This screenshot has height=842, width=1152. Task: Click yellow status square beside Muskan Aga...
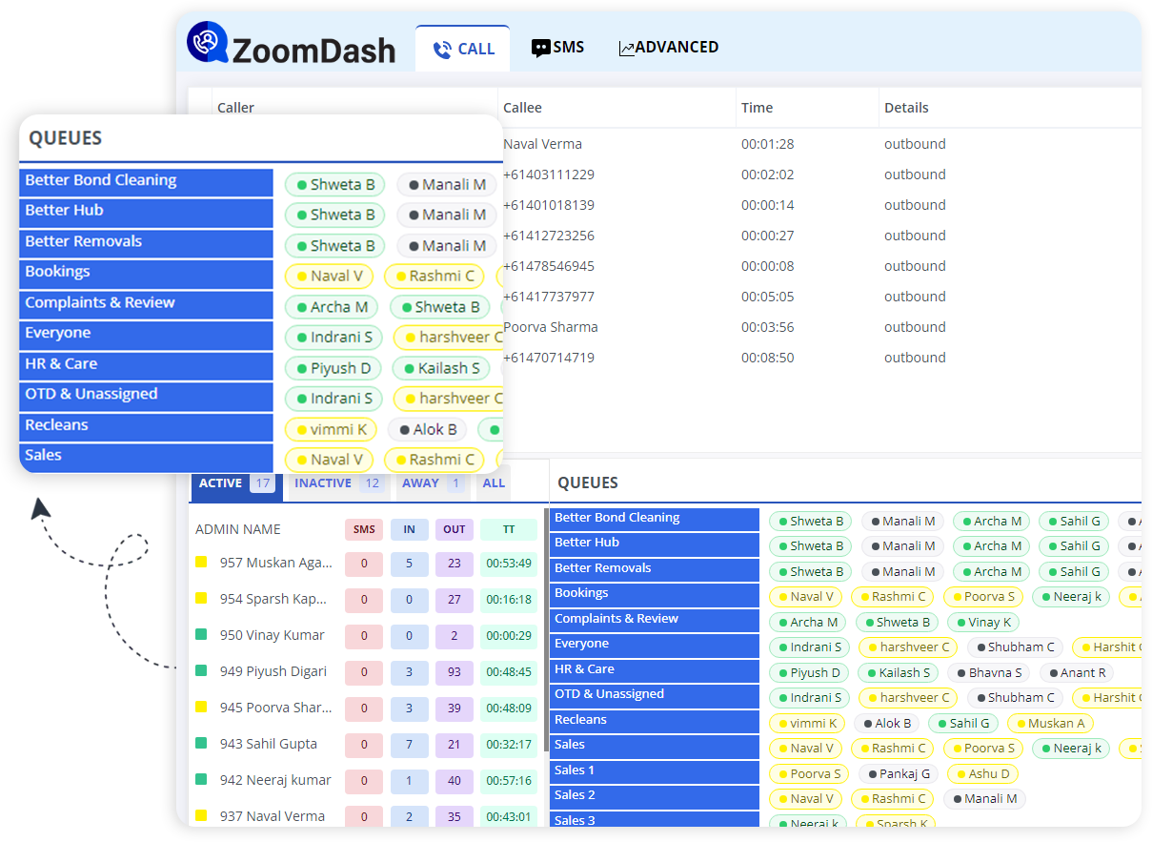pyautogui.click(x=201, y=563)
